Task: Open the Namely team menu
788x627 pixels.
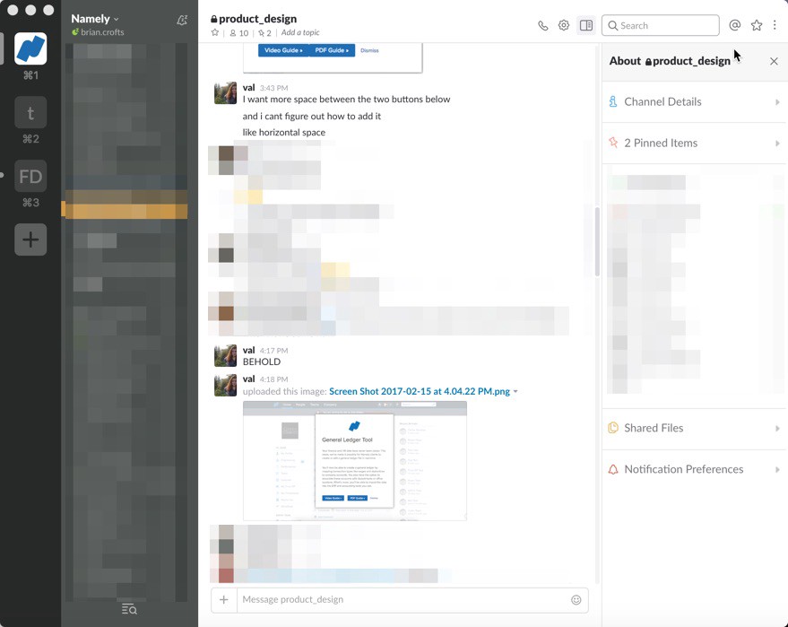Action: coord(95,19)
